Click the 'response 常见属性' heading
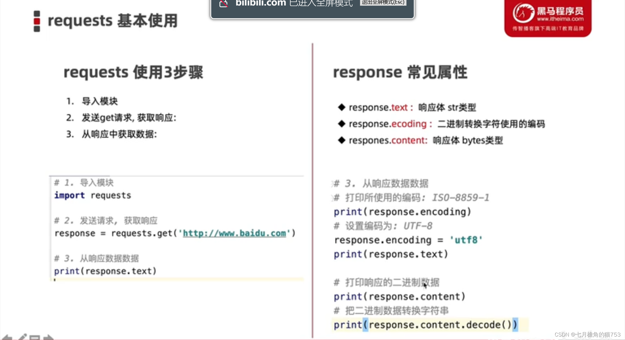This screenshot has height=340, width=625. click(400, 72)
